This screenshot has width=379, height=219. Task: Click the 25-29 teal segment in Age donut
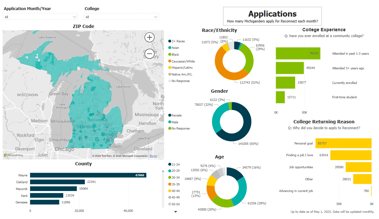[242, 193]
